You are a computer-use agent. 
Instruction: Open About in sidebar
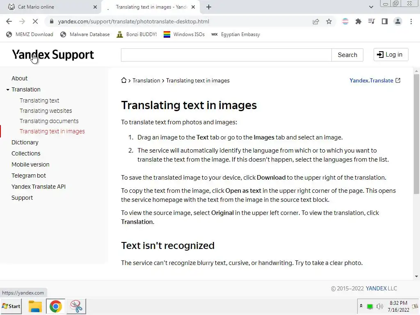click(20, 78)
